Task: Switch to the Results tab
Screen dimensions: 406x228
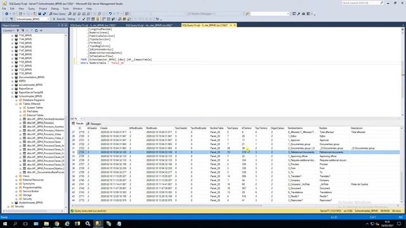Action: pyautogui.click(x=78, y=124)
